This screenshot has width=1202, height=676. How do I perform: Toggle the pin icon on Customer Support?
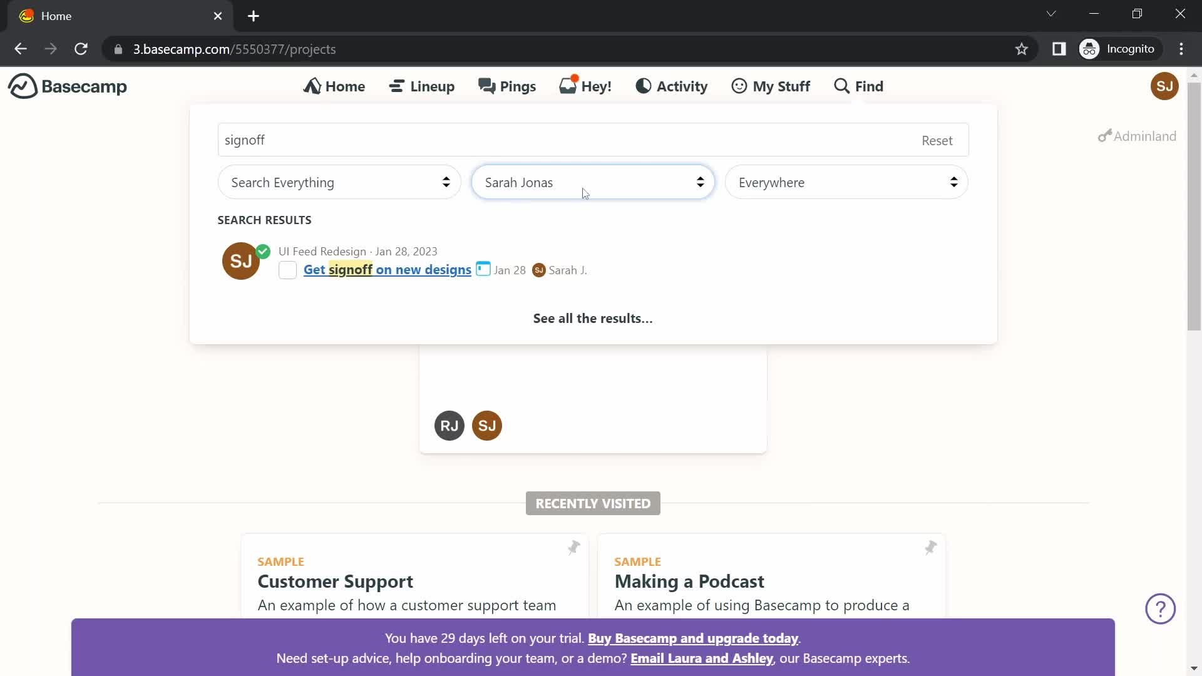575,548
